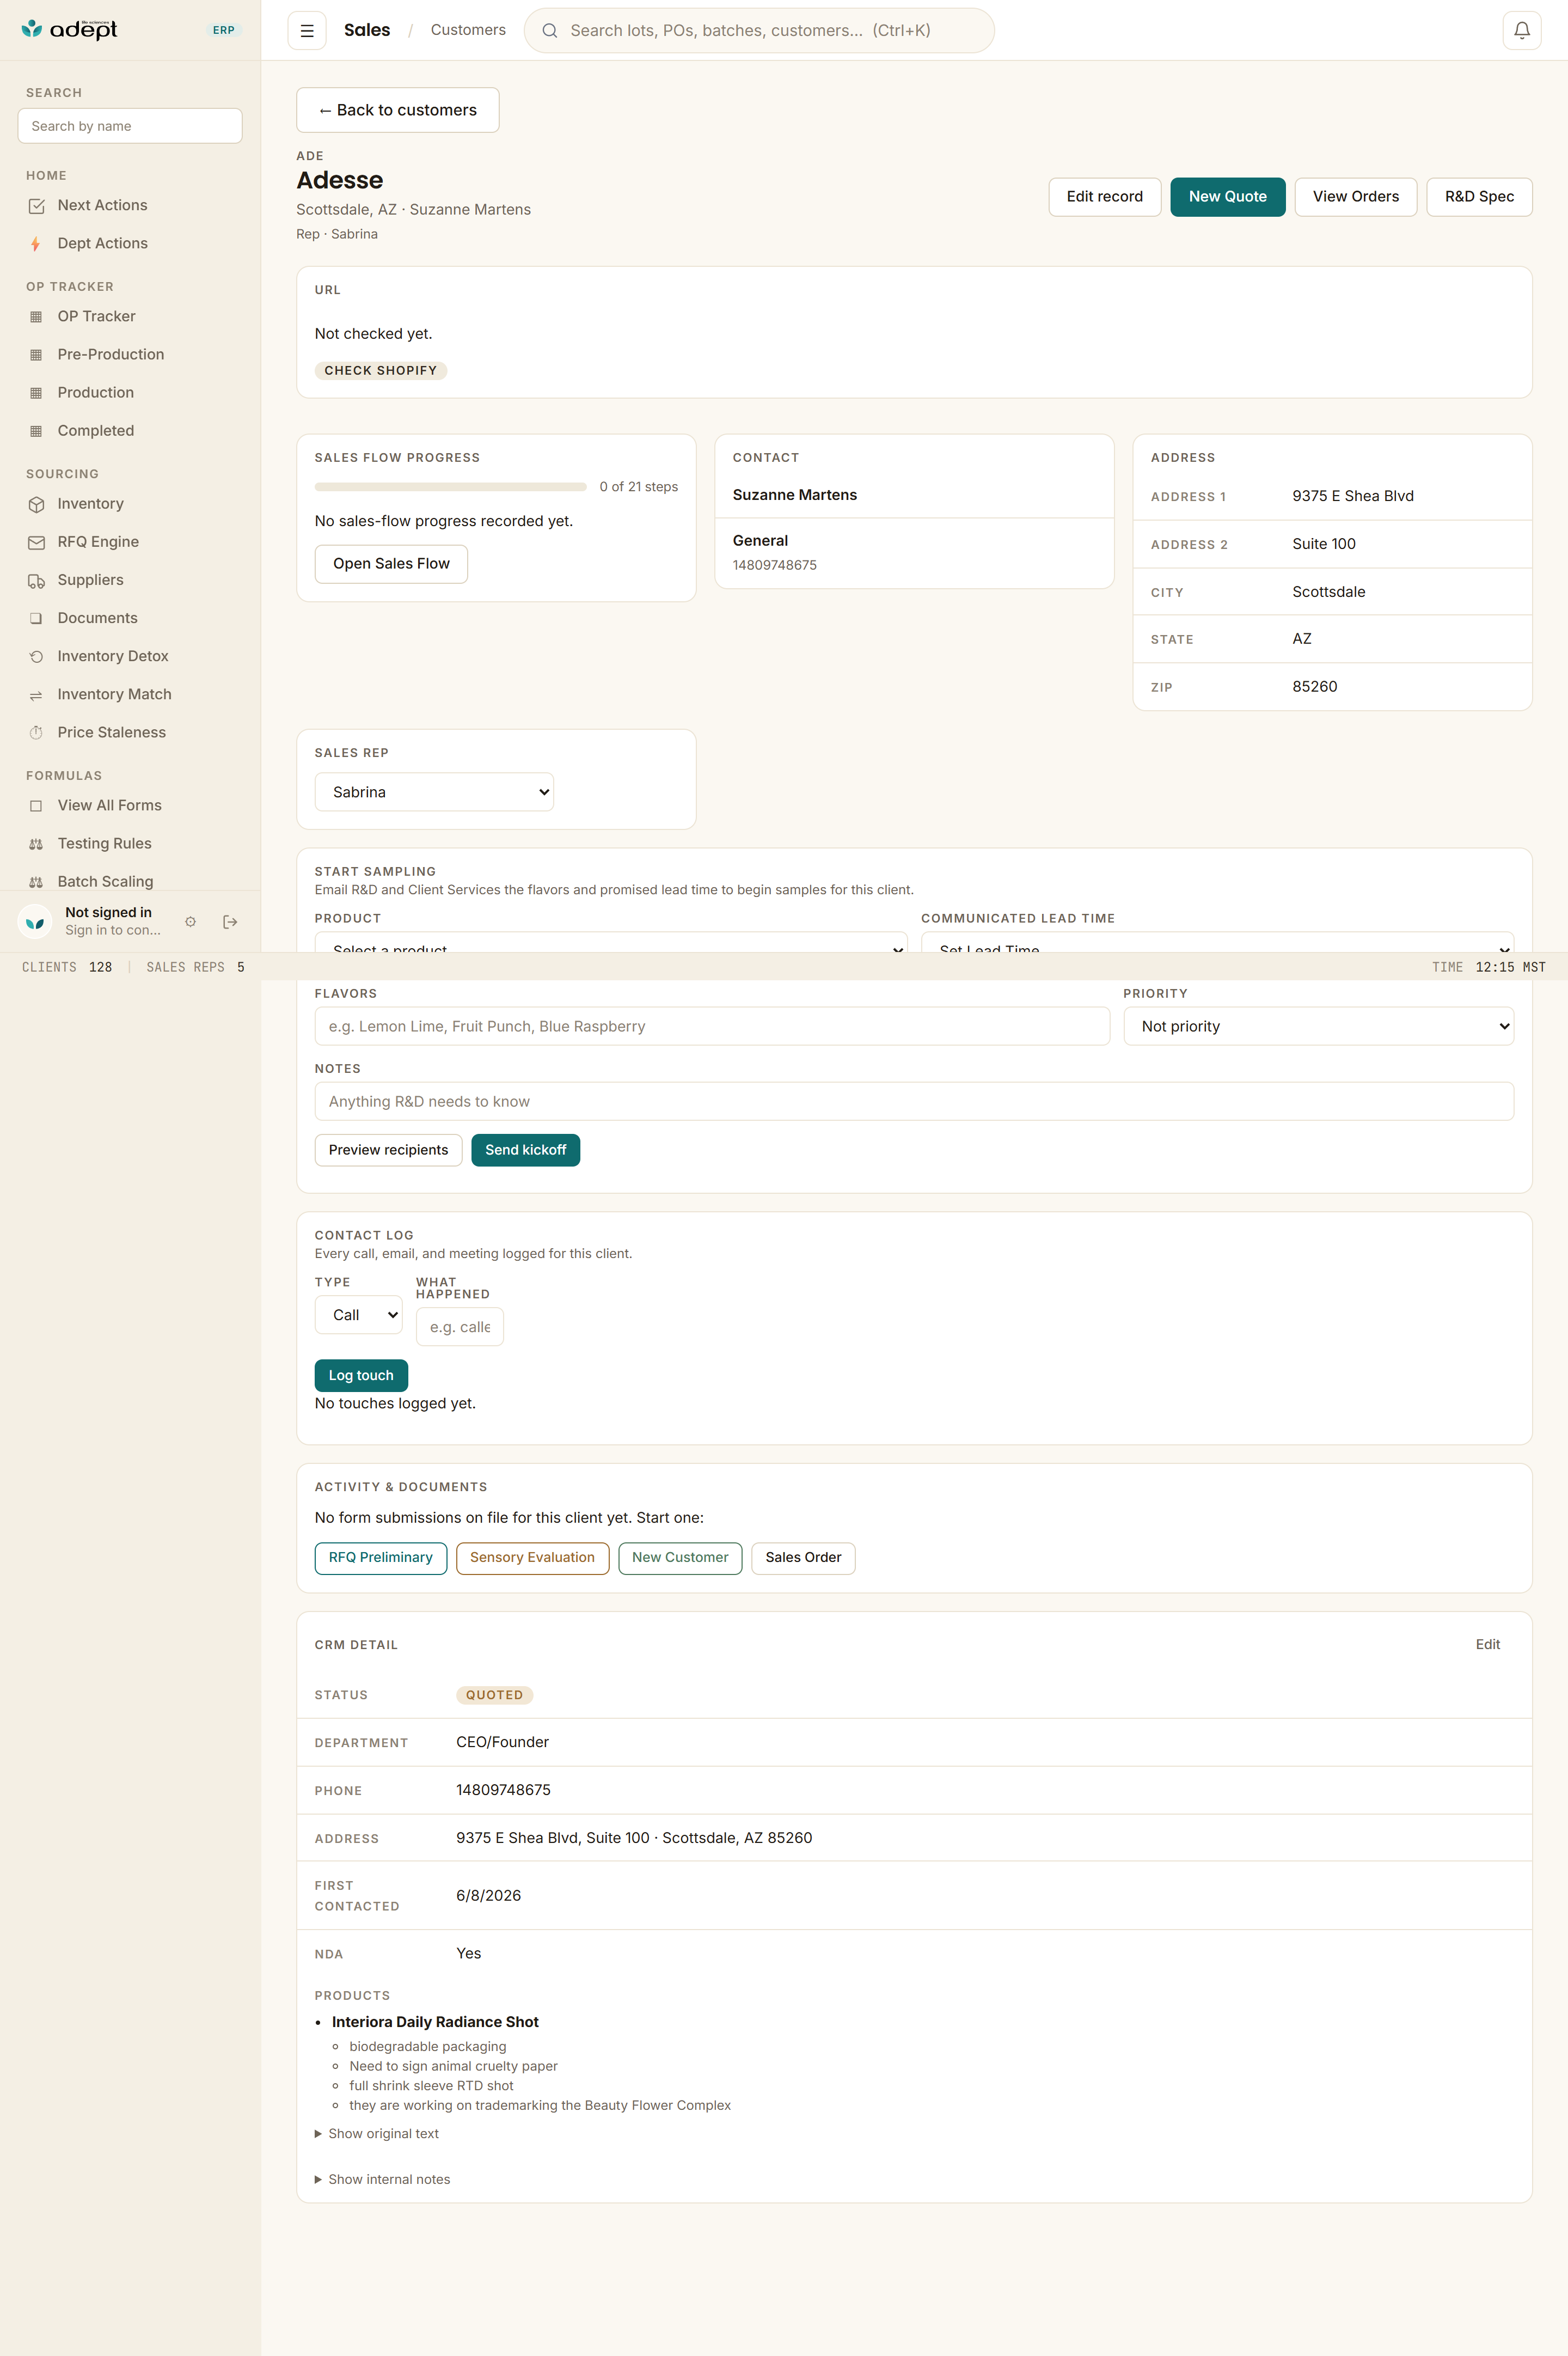Click the Pre-Production grid icon
The height and width of the screenshot is (2356, 1568).
(36, 355)
